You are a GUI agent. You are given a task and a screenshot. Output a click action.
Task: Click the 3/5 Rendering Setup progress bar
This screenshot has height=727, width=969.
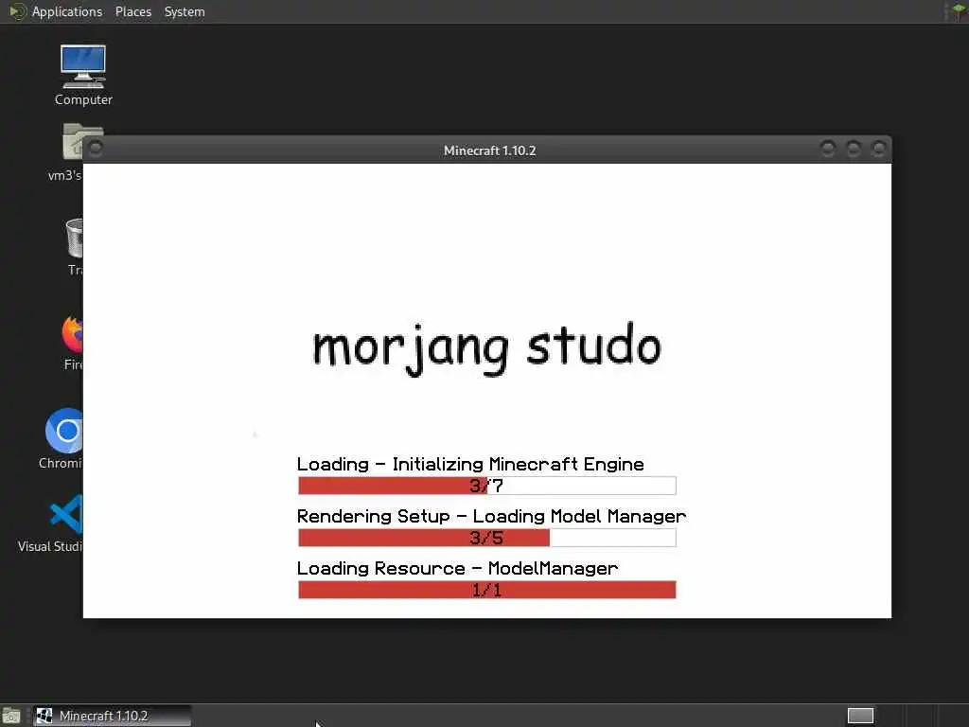click(487, 538)
